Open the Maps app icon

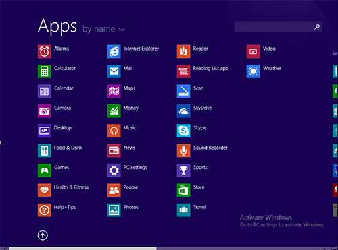(114, 91)
